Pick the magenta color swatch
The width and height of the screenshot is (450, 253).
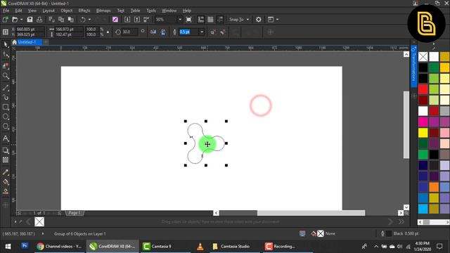pyautogui.click(x=423, y=122)
